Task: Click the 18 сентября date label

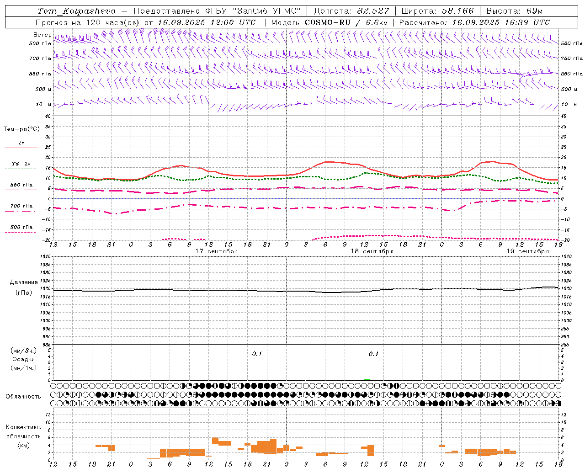Action: (372, 251)
